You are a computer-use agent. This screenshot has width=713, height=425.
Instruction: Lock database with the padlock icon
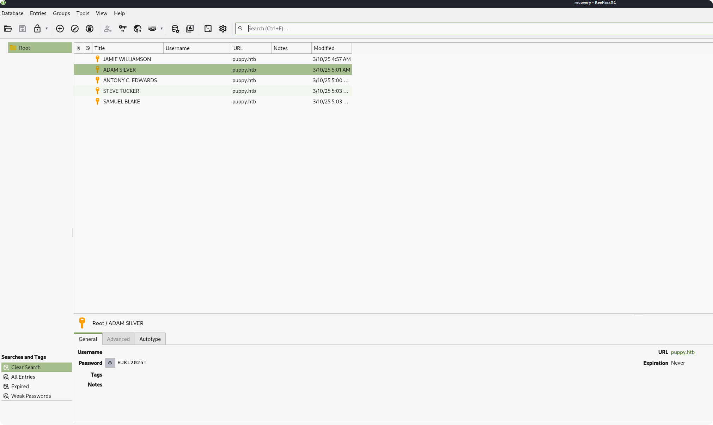[37, 29]
